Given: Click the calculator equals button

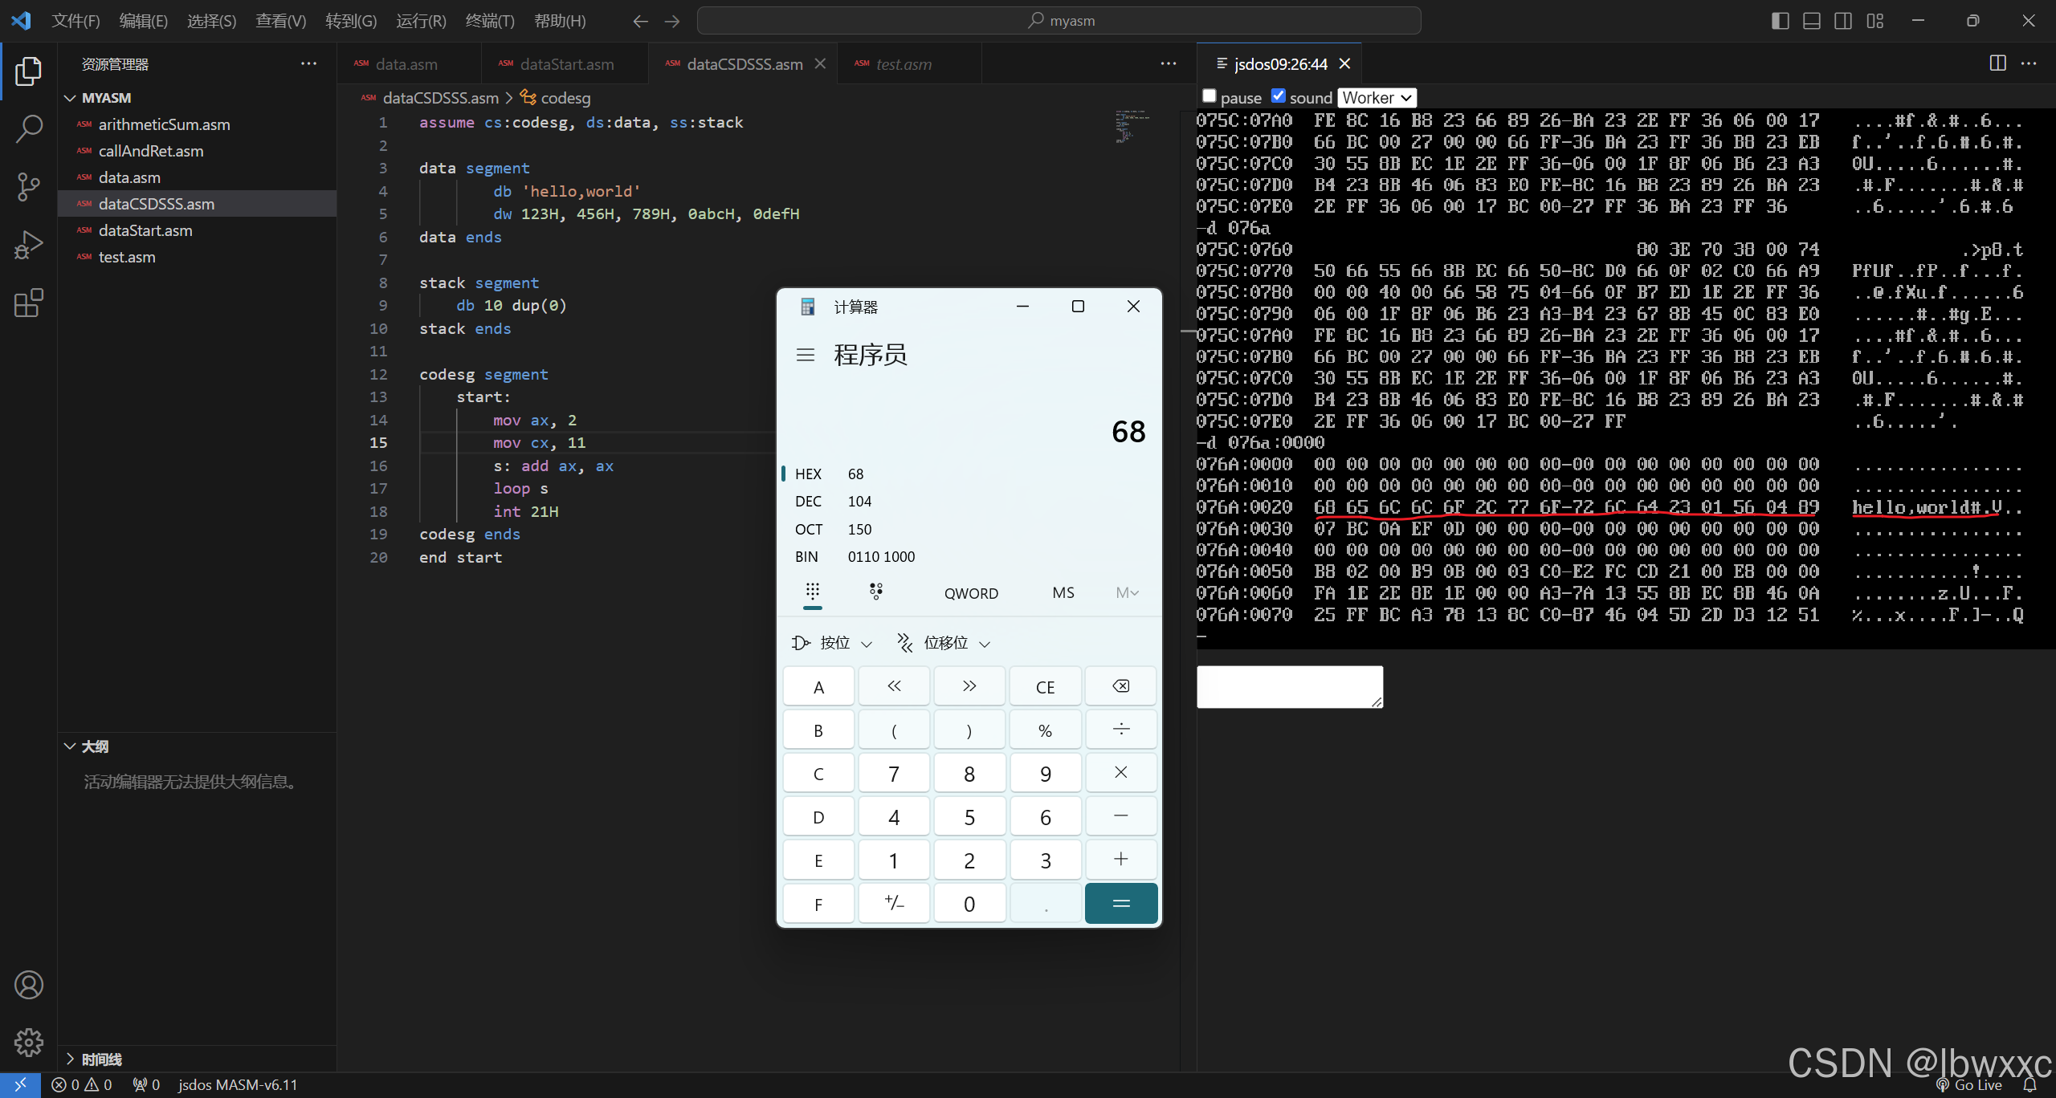Looking at the screenshot, I should click(x=1120, y=903).
